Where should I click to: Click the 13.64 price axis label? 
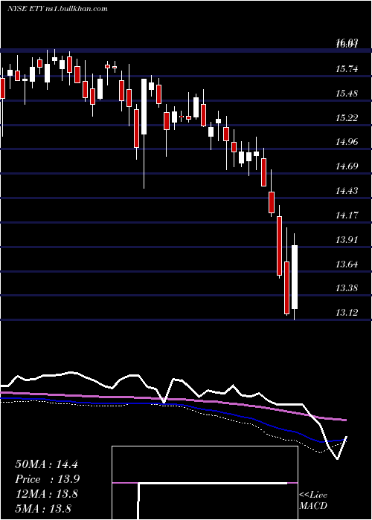pyautogui.click(x=347, y=264)
